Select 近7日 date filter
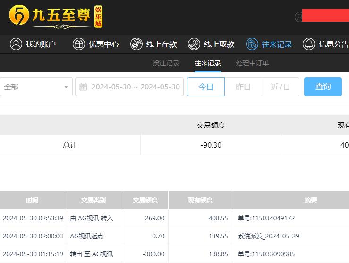Viewport: 349px width, 263px height. [281, 87]
